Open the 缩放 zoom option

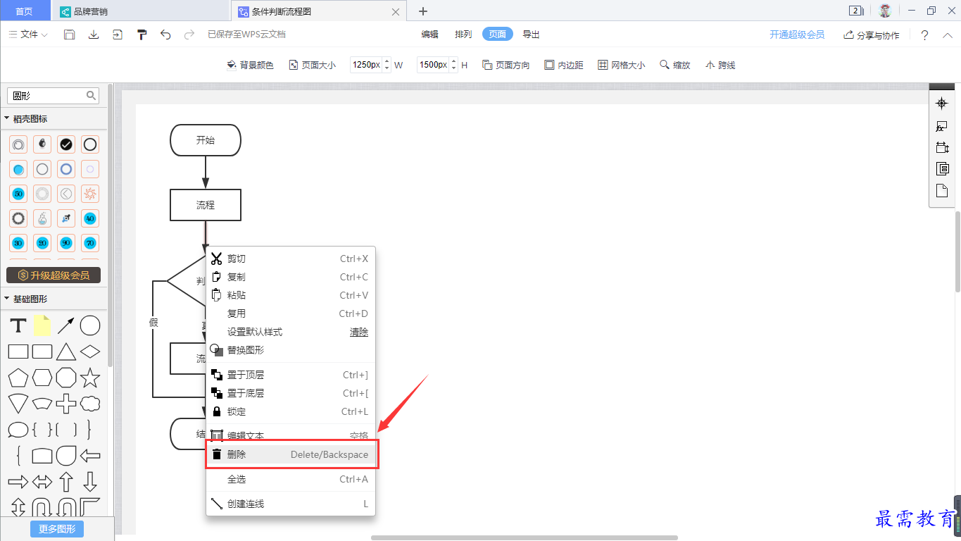[x=674, y=65]
